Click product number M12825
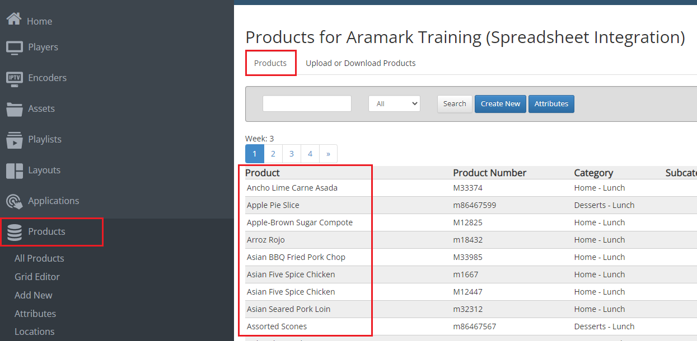This screenshot has height=341, width=697. coord(468,222)
